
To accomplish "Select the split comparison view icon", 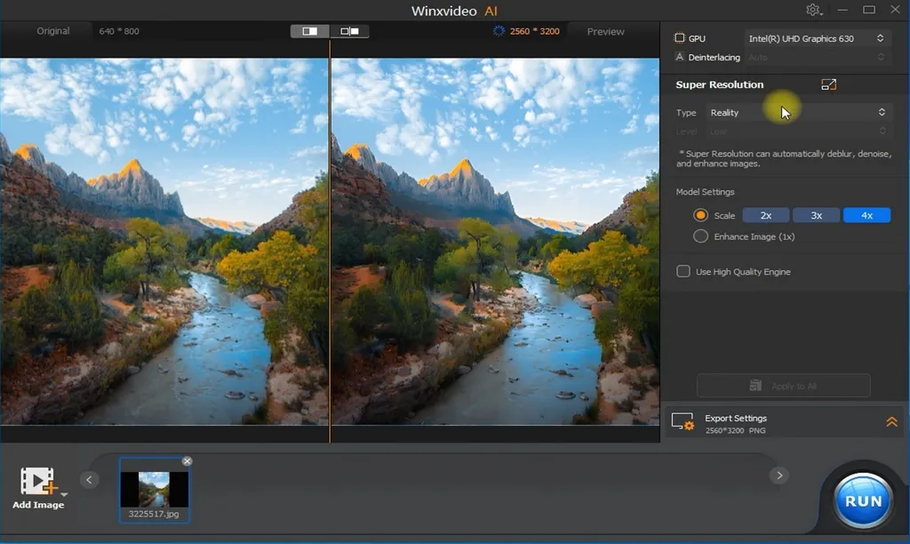I will tap(349, 30).
